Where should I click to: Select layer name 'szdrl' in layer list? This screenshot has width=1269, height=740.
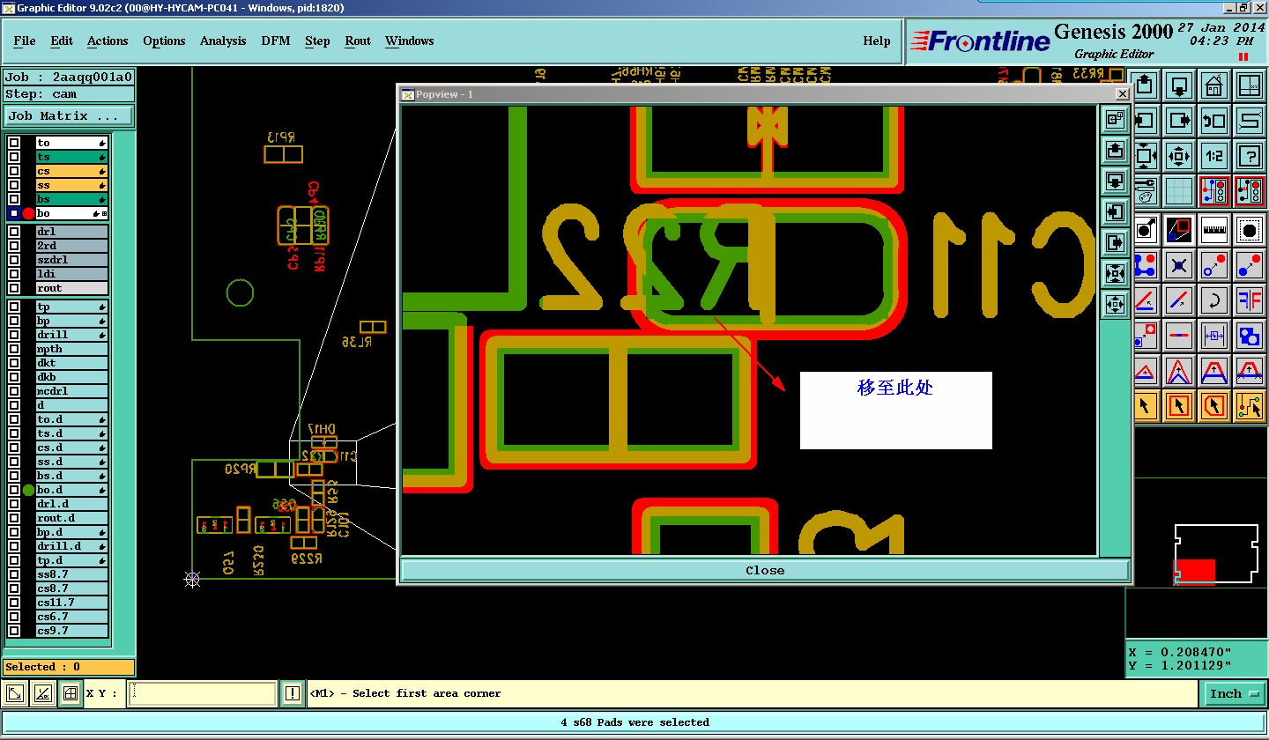[x=71, y=260]
